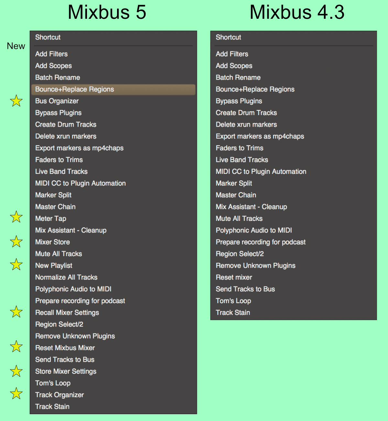388x421 pixels.
Task: Select Store Mixer Settings entry
Action: point(66,371)
